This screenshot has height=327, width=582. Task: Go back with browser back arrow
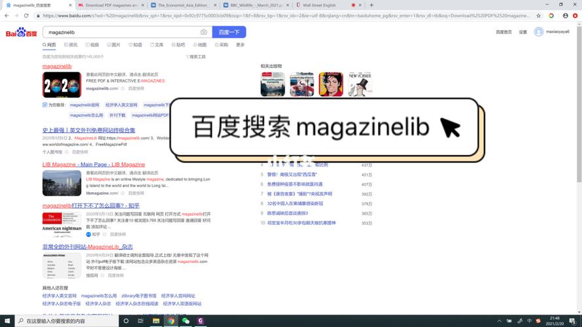pos(7,16)
